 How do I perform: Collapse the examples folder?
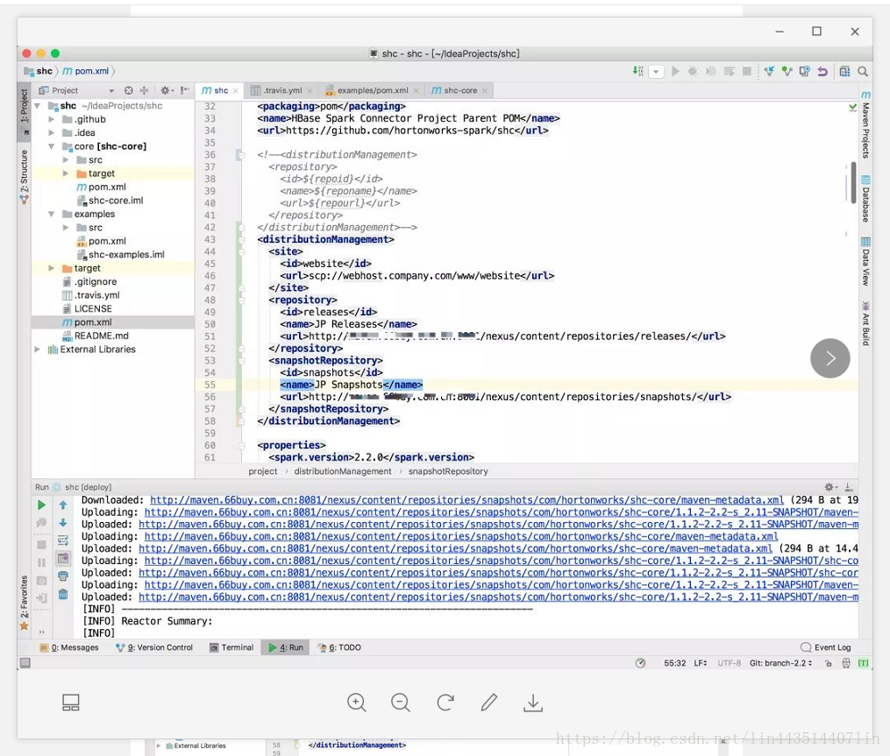(x=51, y=214)
